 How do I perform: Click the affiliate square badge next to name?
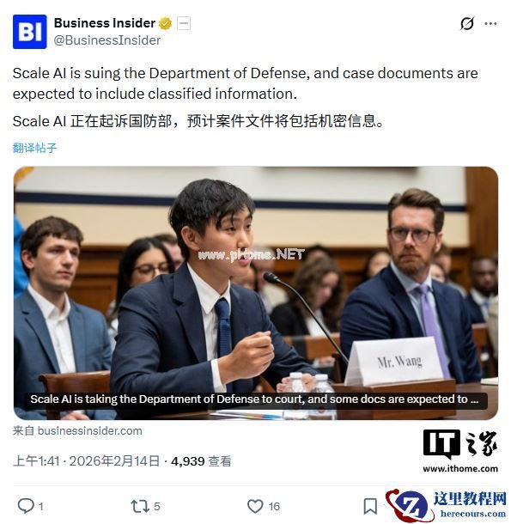coord(184,24)
